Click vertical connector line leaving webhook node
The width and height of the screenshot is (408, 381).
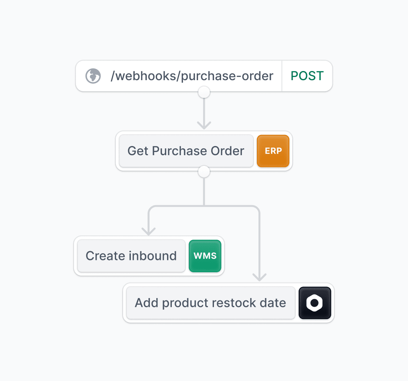point(204,110)
